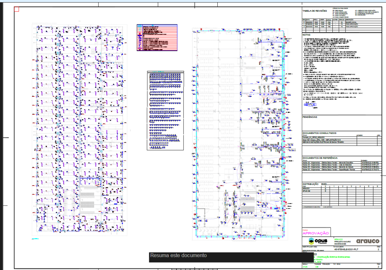386x270 pixels.
Task: Click the NOTAS section heading
Action: [x=307, y=34]
